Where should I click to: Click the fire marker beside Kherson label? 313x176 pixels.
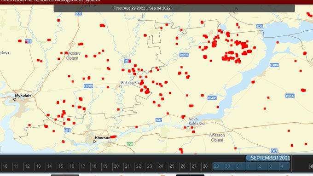click(113, 137)
